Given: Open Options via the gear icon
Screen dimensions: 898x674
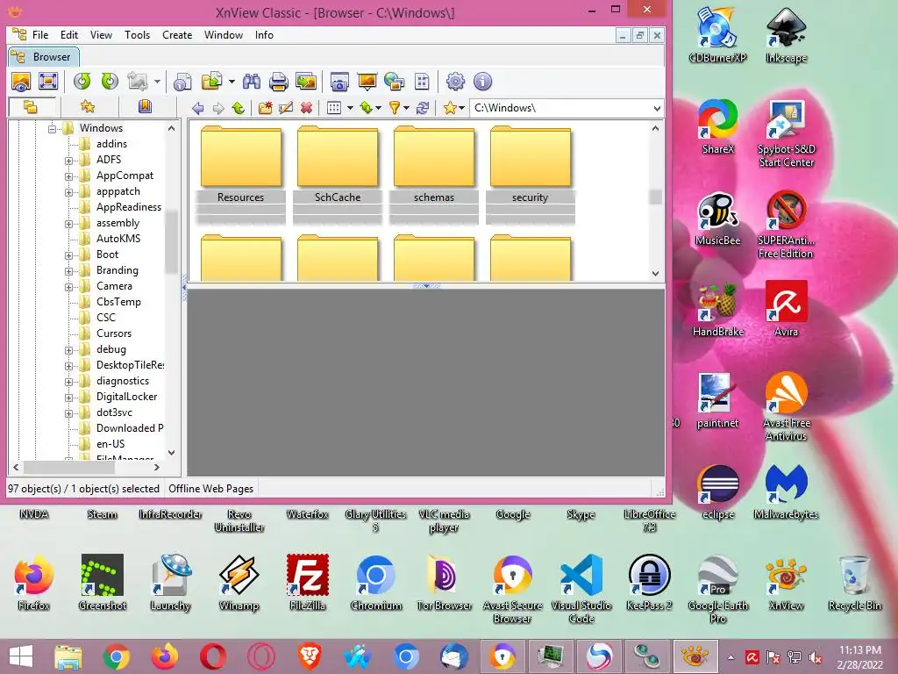Looking at the screenshot, I should tap(455, 82).
